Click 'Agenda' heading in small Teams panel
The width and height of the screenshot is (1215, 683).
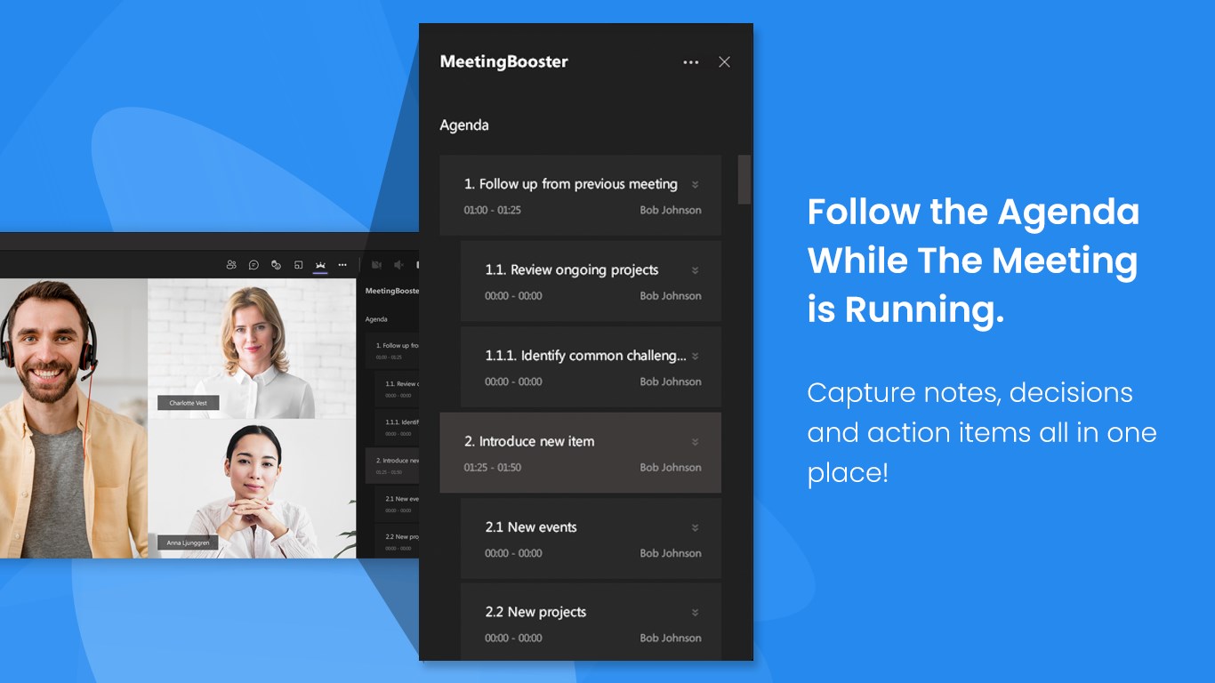[x=376, y=319]
